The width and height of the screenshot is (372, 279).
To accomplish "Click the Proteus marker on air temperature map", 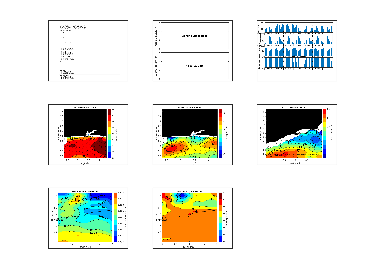I will [164, 220].
